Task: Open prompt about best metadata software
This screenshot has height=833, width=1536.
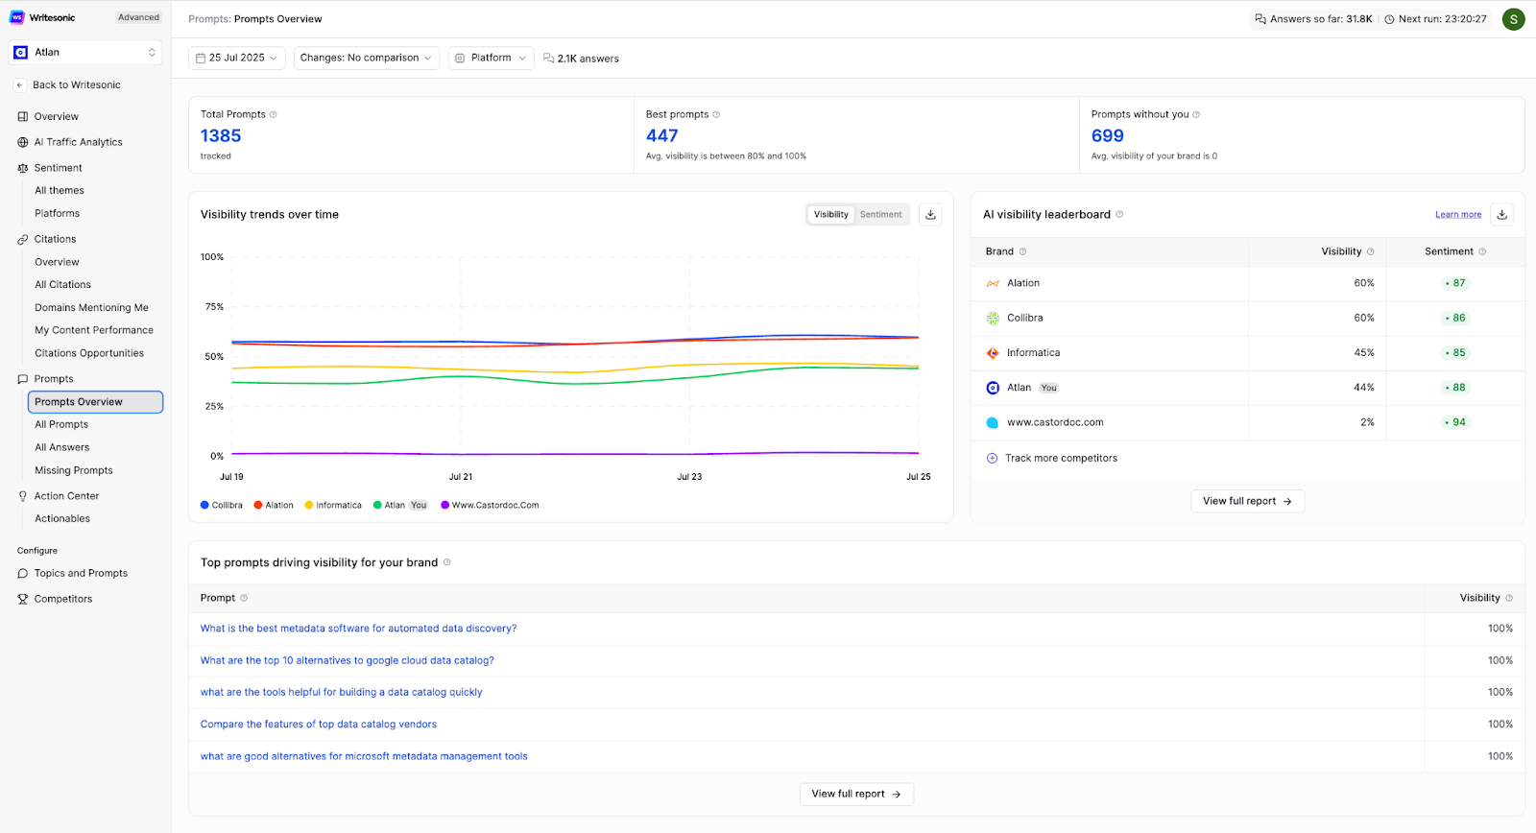Action: coord(358,629)
